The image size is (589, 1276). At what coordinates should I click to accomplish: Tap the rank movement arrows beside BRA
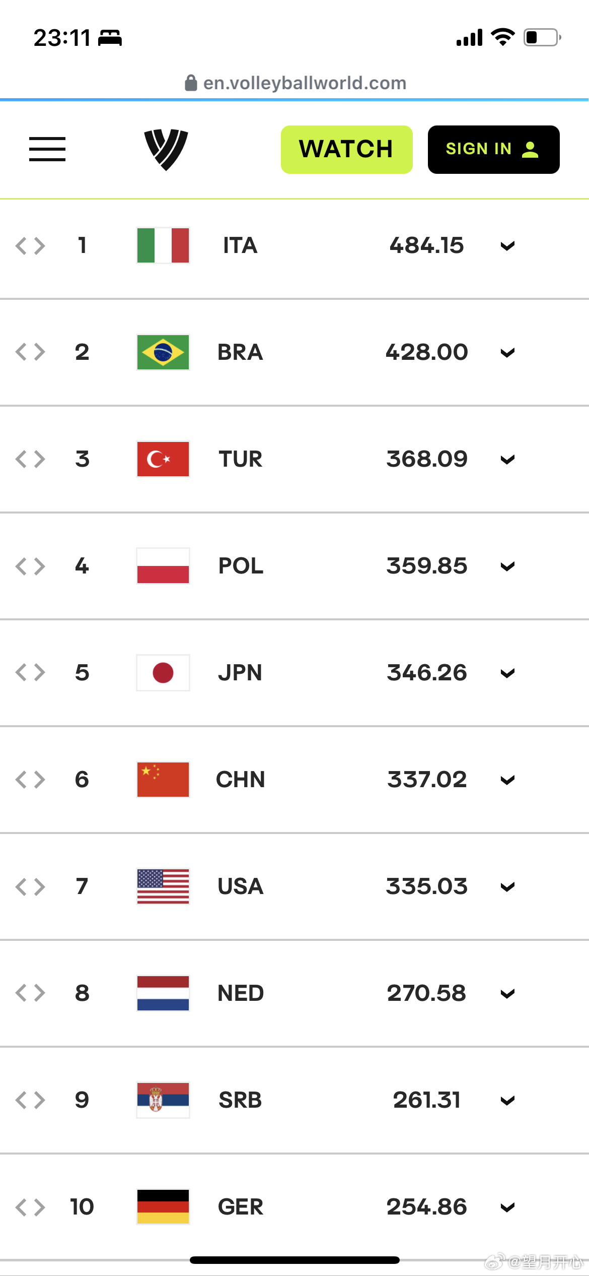point(30,352)
